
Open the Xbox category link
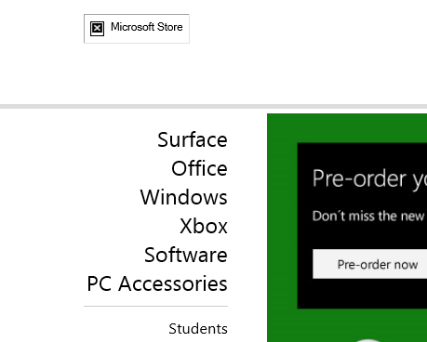[204, 226]
